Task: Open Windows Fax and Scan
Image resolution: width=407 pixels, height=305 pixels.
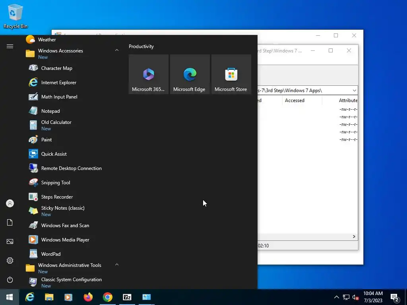Action: pos(65,226)
